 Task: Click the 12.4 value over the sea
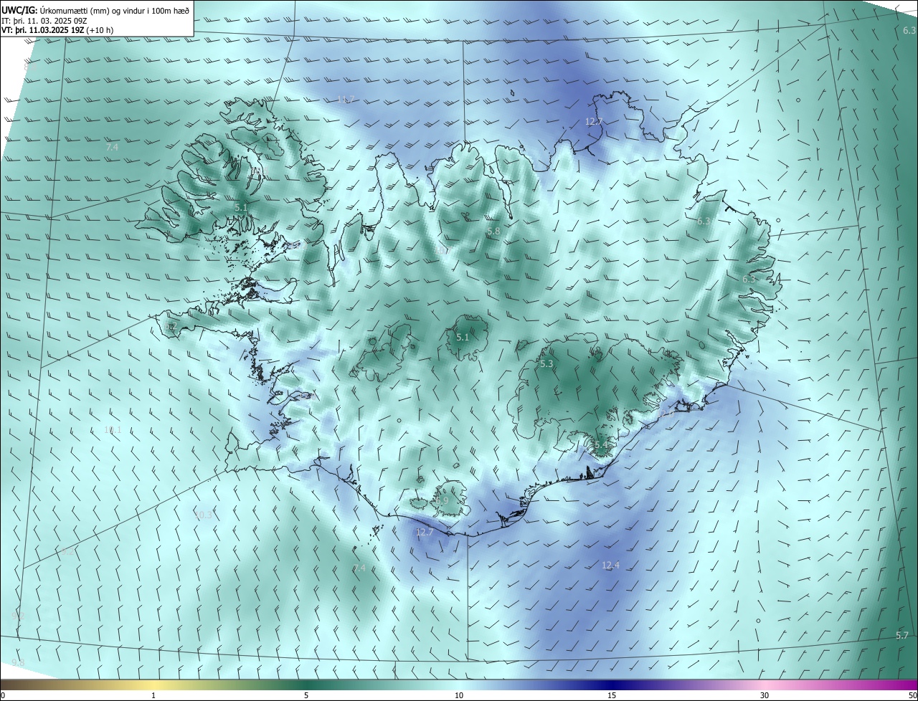[610, 566]
